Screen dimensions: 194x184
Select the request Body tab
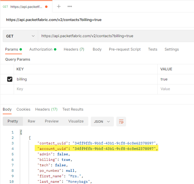97,49
